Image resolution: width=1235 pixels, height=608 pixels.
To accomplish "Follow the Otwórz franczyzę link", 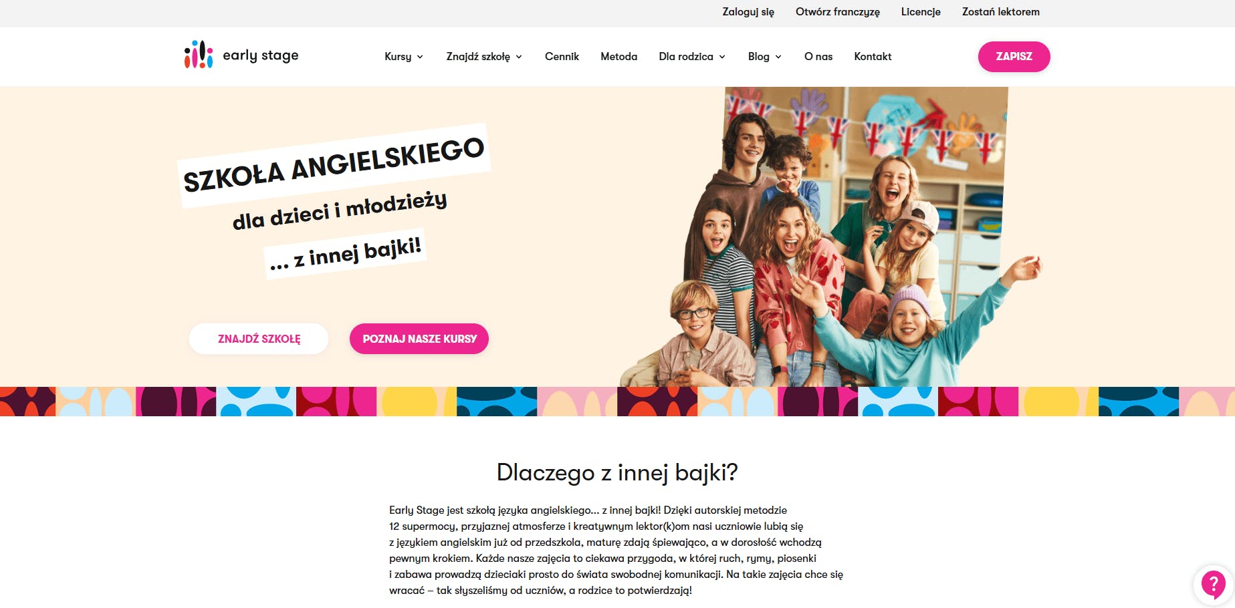I will [837, 12].
